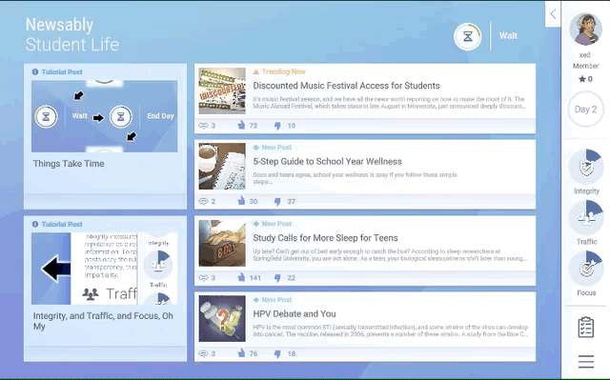610x380 pixels.
Task: Click the alarm clock sleep study thumbnail
Action: click(x=222, y=243)
